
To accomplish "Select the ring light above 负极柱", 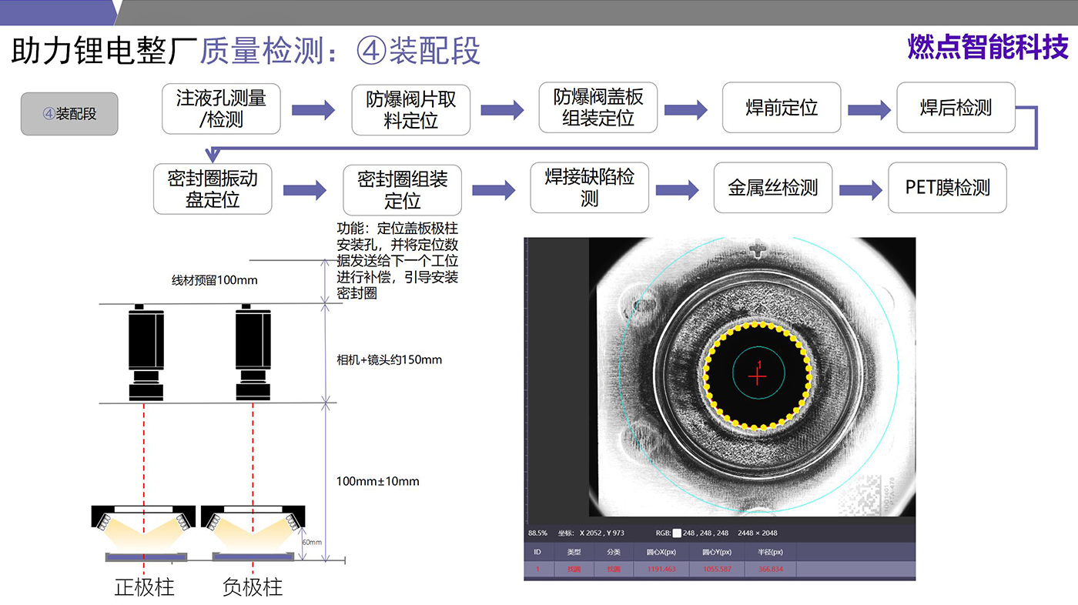I will pyautogui.click(x=253, y=518).
